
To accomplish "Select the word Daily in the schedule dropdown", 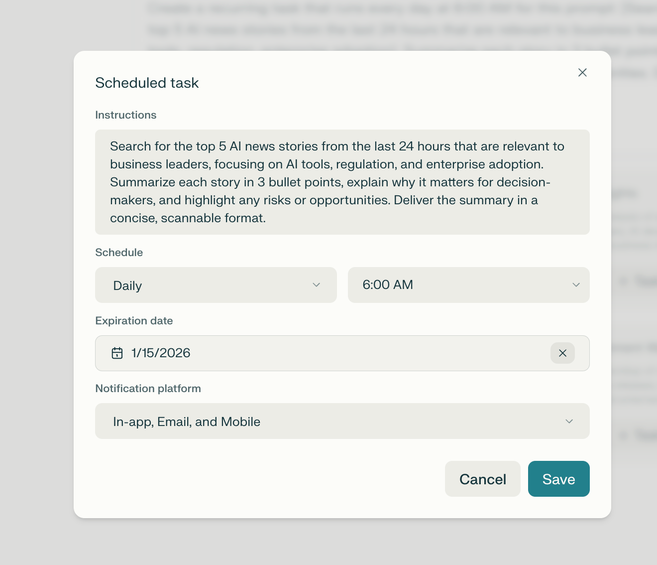I will (127, 285).
